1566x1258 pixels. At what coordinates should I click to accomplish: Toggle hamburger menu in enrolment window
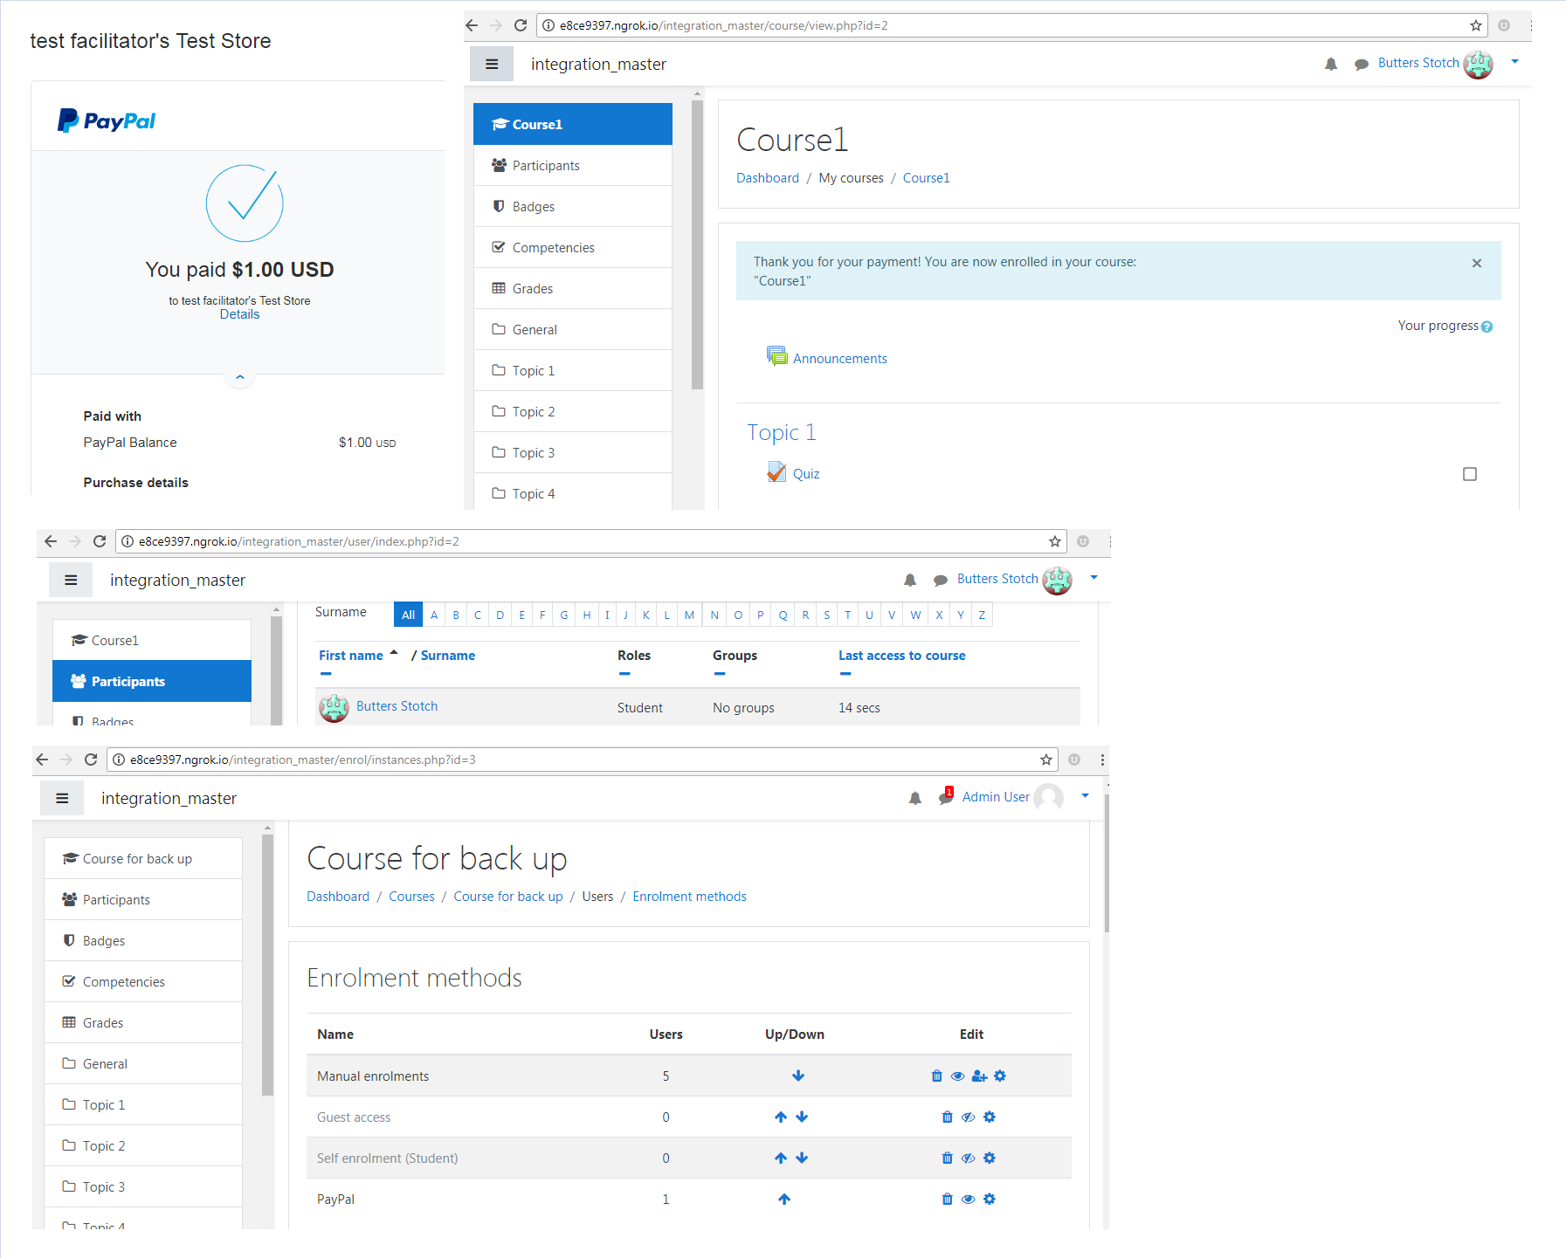pos(62,798)
